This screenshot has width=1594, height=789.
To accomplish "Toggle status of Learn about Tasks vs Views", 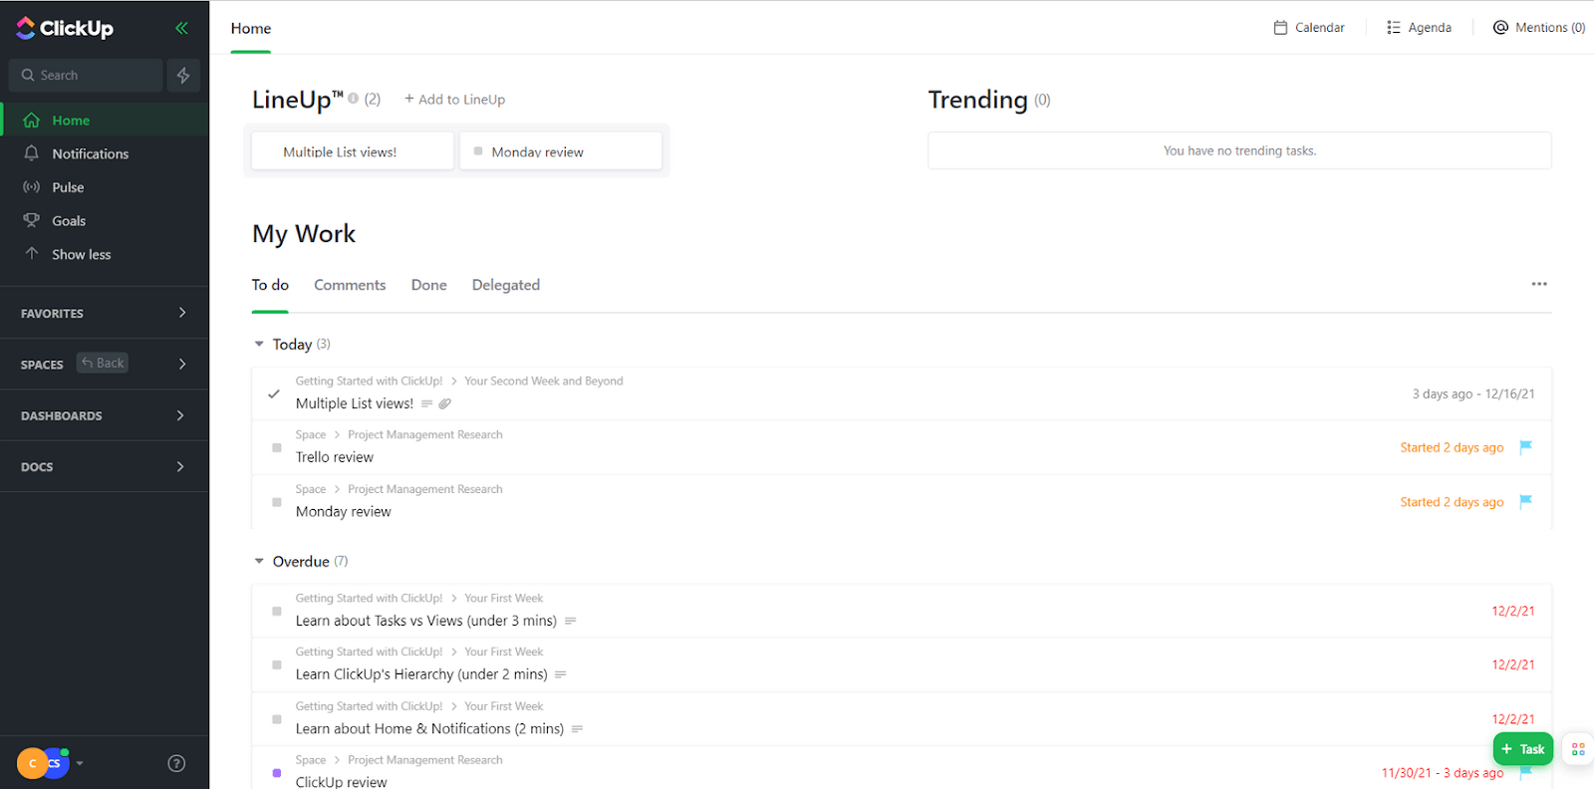I will (277, 611).
